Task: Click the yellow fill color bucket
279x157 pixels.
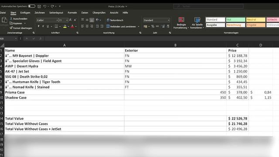Action: [x=65, y=26]
